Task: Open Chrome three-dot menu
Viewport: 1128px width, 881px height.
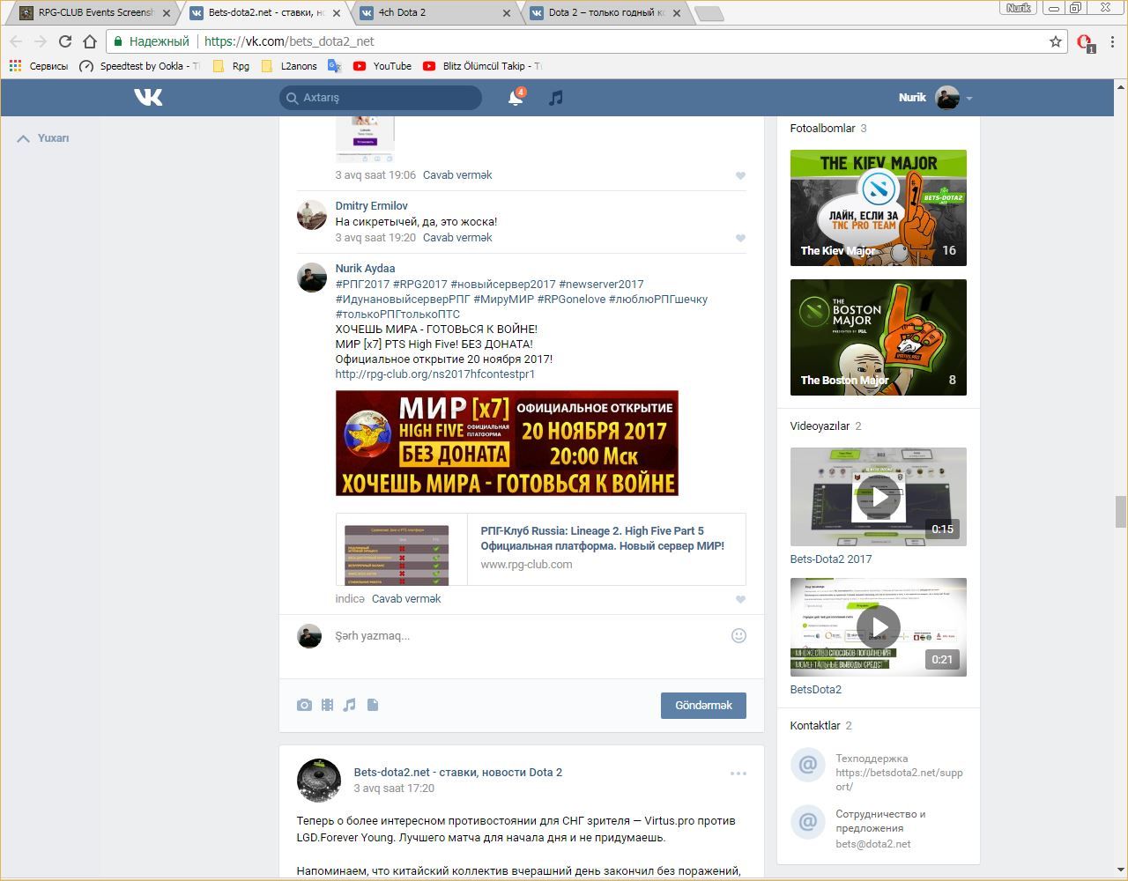Action: (1113, 41)
